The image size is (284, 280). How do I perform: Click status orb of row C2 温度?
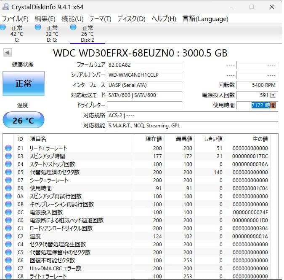click(x=8, y=236)
